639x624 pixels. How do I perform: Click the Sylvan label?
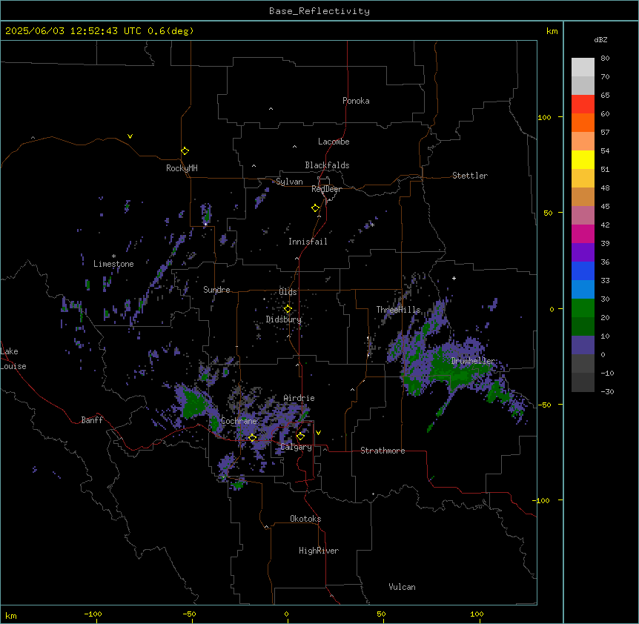(289, 182)
